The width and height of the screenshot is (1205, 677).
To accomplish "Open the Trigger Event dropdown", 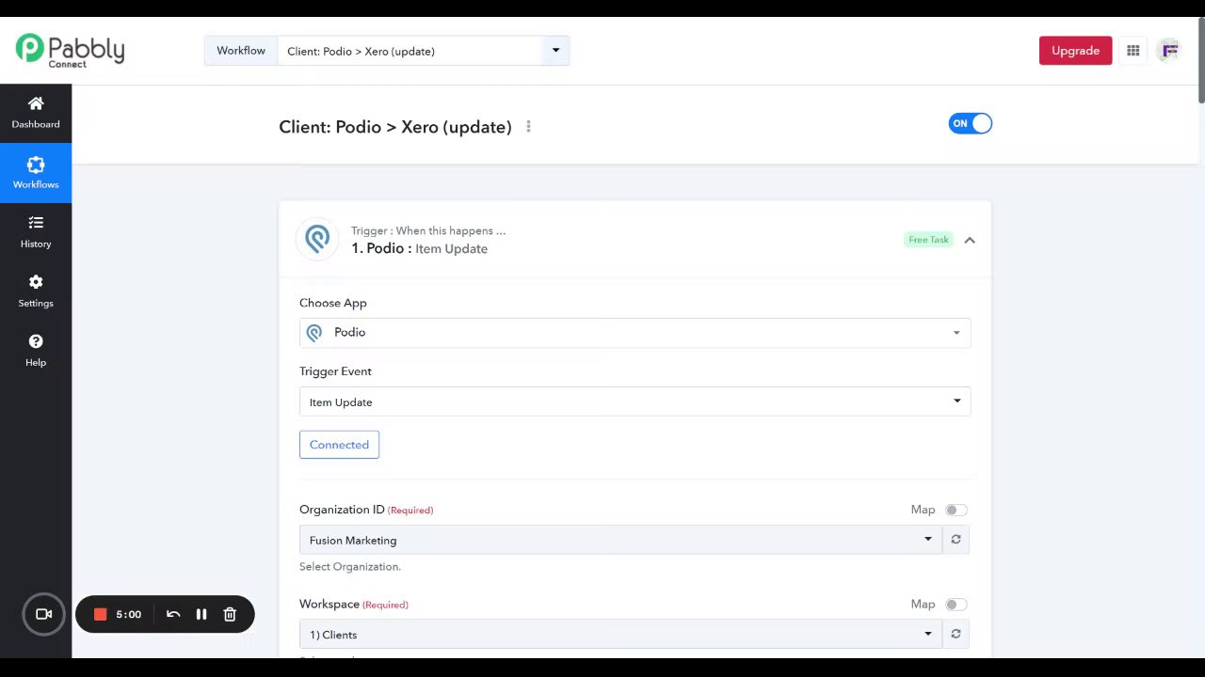I will [635, 401].
